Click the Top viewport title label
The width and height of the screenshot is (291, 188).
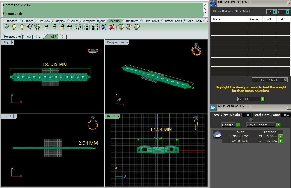(6, 42)
